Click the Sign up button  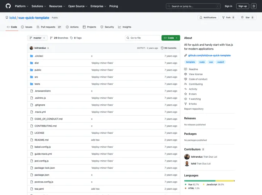click(x=242, y=6)
